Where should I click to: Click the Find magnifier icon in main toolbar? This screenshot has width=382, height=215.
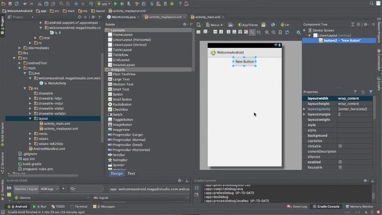coord(61,4)
